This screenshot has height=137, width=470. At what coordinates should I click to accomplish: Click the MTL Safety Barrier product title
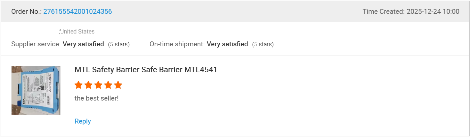(x=146, y=70)
